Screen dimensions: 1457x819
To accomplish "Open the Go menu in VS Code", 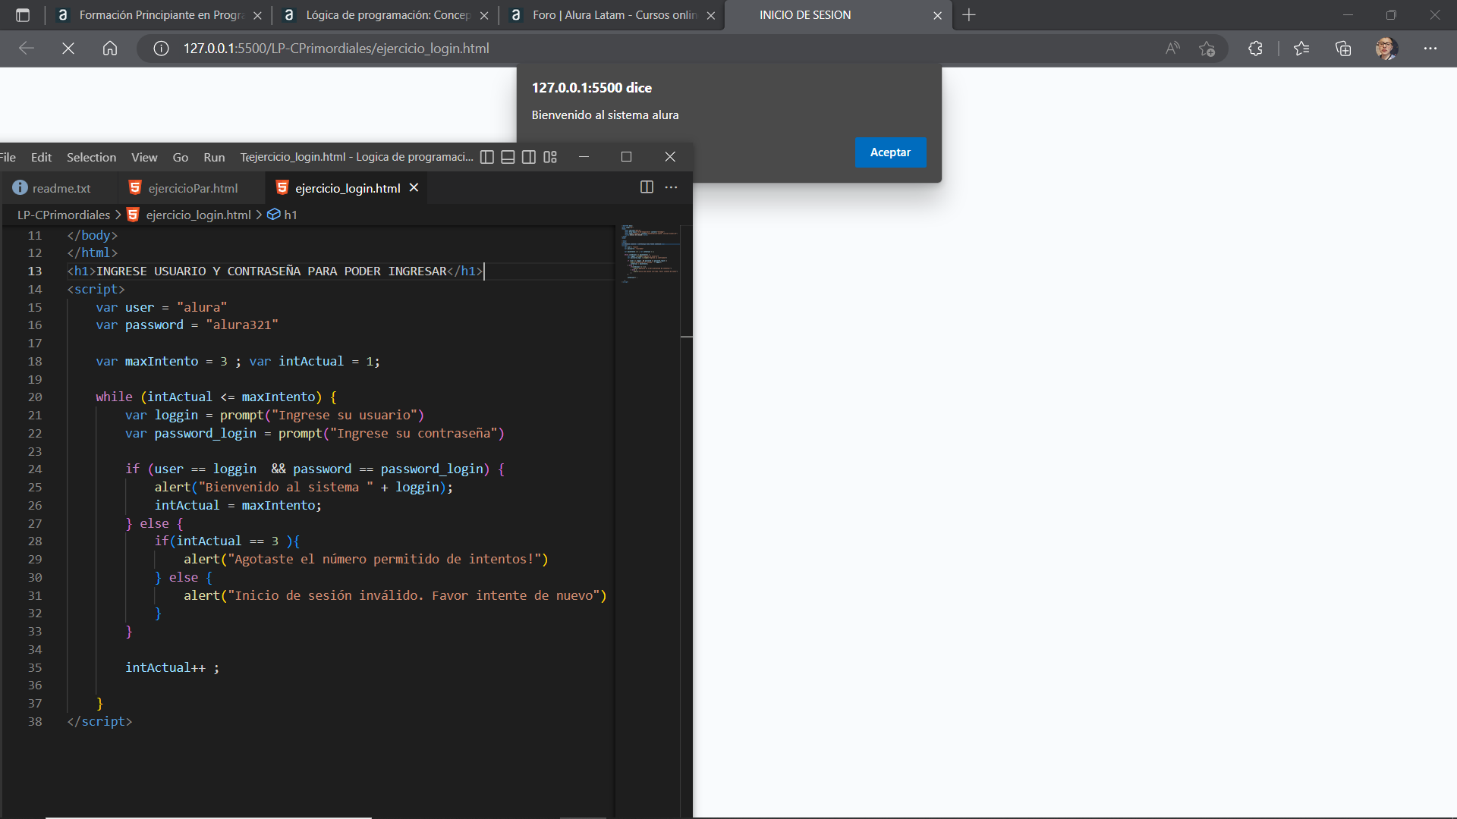I will point(181,157).
